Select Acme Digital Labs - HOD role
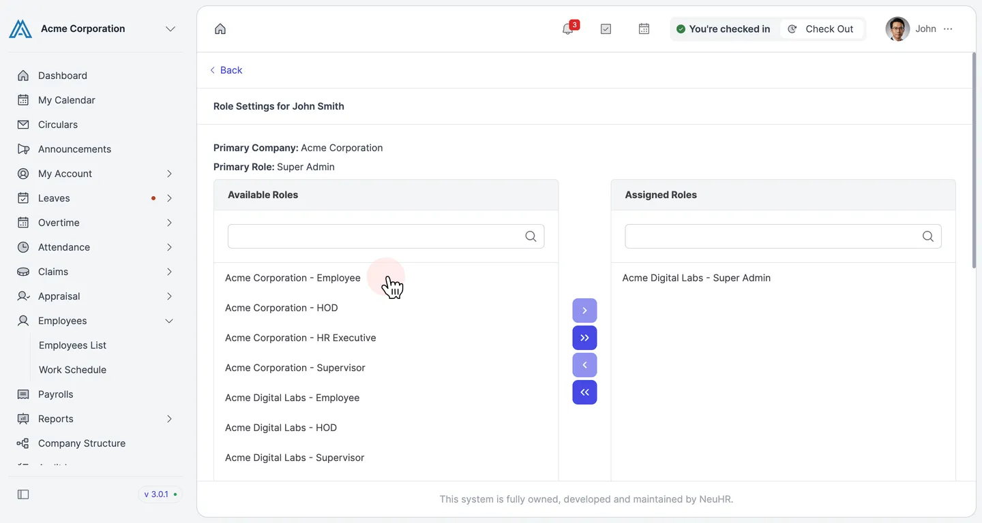 (386, 428)
